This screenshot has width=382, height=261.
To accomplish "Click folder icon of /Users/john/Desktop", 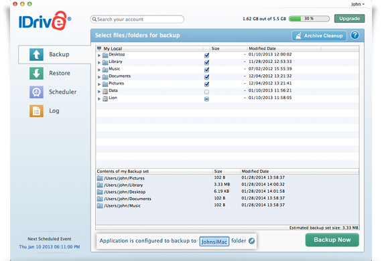I will click(100, 191).
